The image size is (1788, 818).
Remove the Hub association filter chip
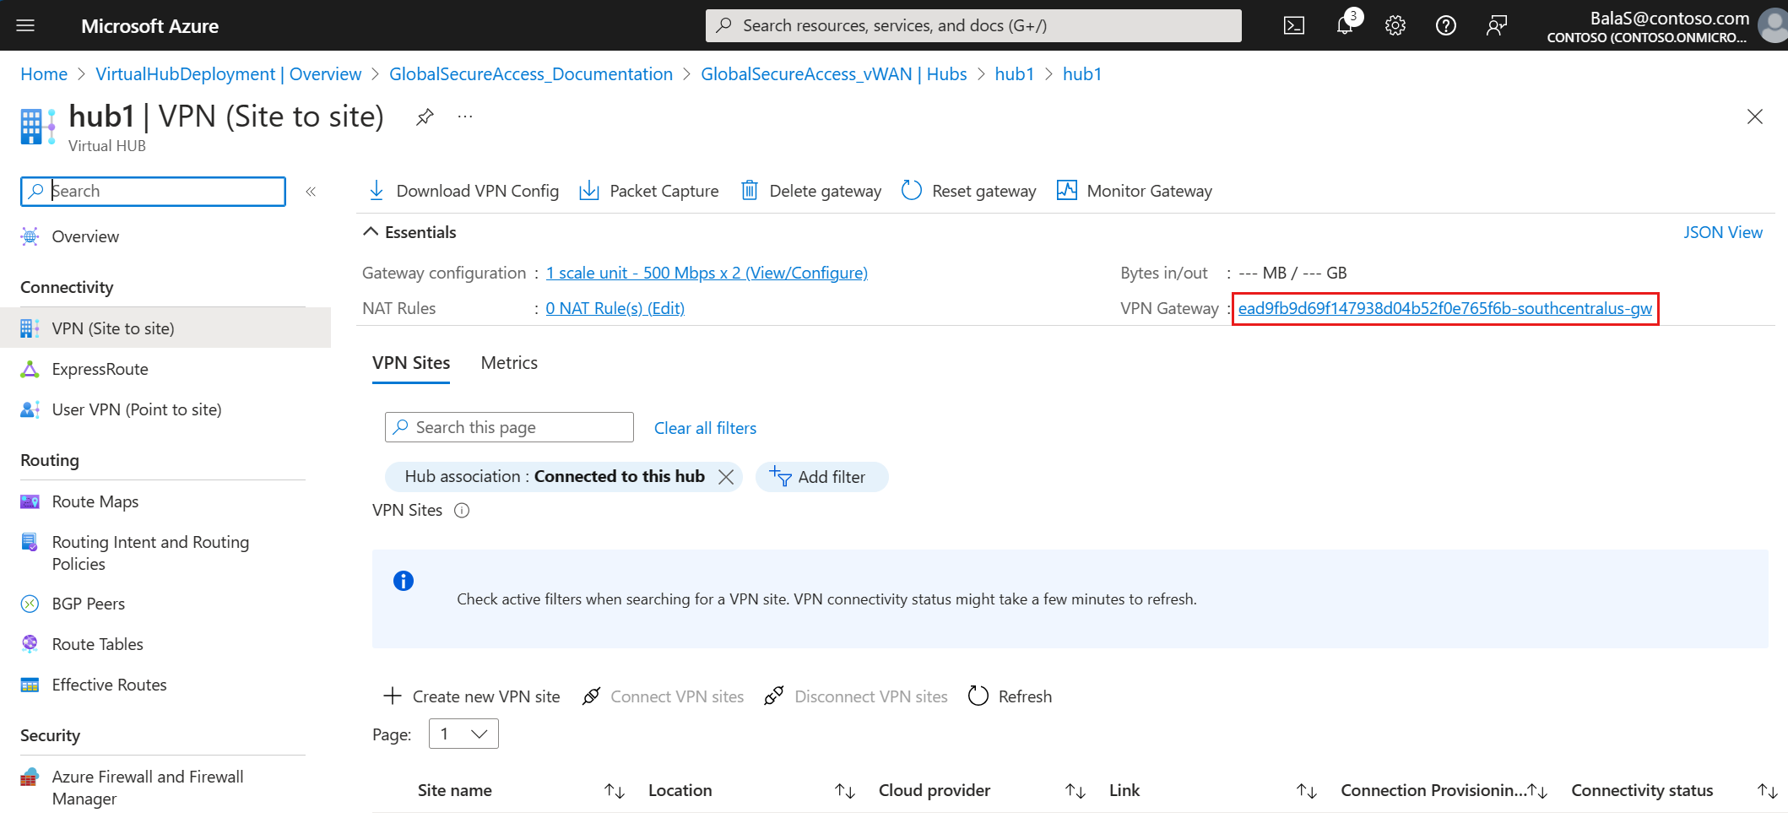point(725,477)
